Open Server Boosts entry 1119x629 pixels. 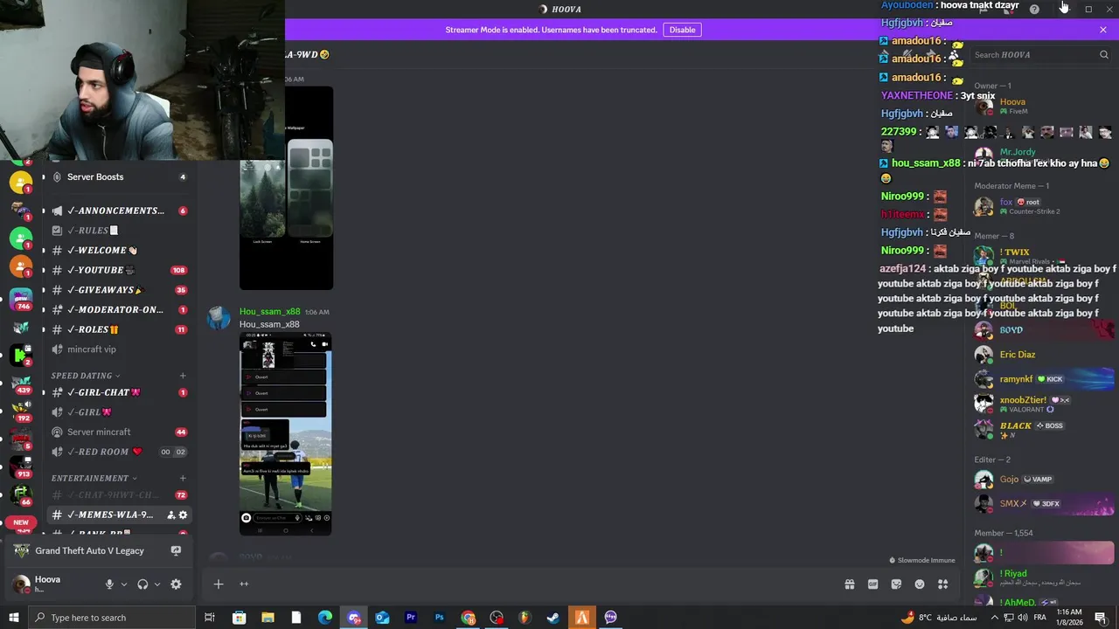(x=117, y=177)
